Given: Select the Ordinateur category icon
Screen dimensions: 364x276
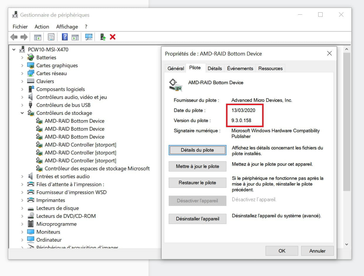Looking at the screenshot, I should [31, 240].
